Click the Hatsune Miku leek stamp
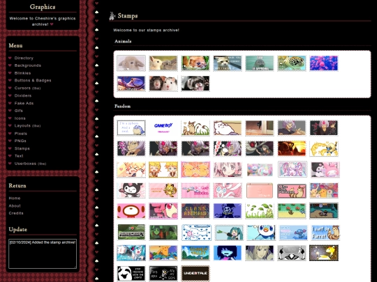Screen dimensions: 377x282 [229, 233]
